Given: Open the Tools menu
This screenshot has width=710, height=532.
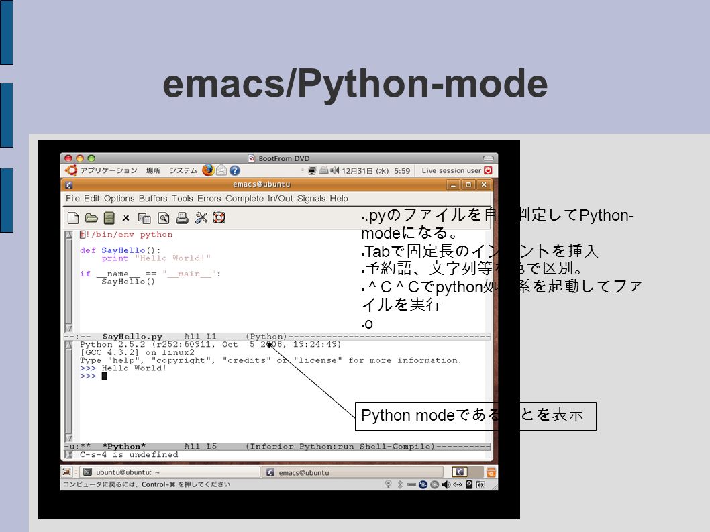Looking at the screenshot, I should (x=182, y=199).
